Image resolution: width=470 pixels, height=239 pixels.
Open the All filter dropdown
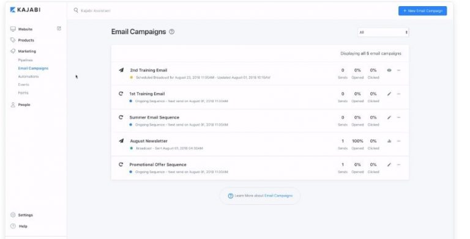click(x=383, y=32)
